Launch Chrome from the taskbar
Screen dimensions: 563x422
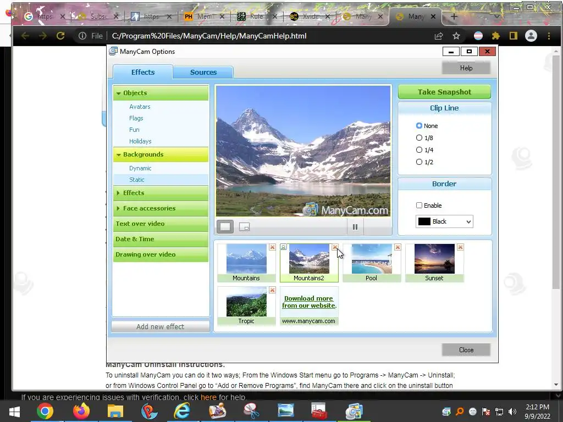click(x=45, y=411)
